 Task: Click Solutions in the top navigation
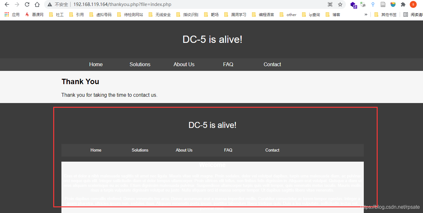click(x=140, y=64)
